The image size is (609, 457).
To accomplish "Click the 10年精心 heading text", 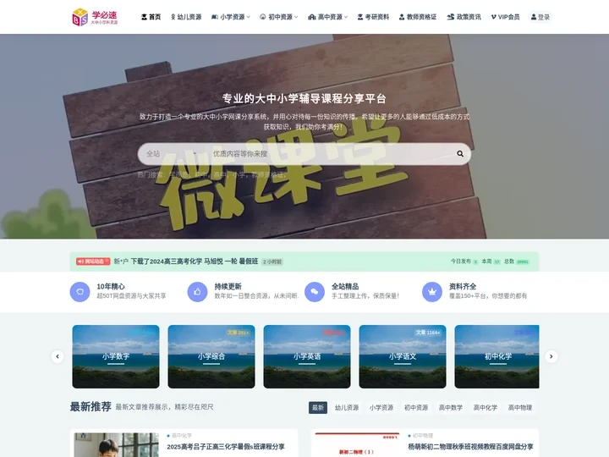I will click(x=111, y=286).
